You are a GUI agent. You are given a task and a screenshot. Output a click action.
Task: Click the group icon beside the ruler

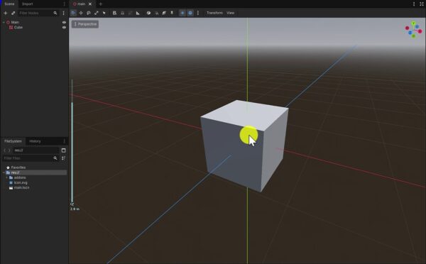click(x=130, y=13)
